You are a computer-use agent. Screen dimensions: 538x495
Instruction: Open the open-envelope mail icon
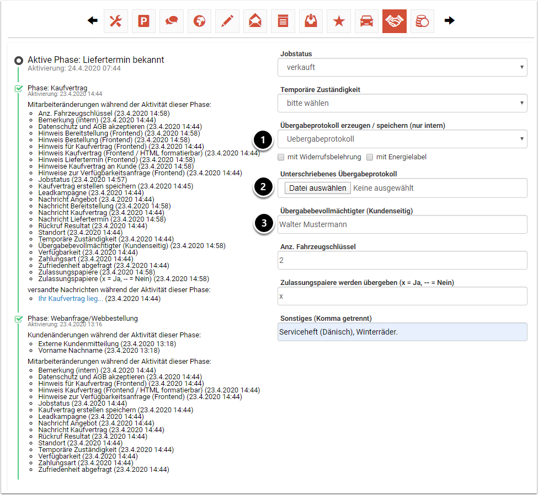coord(255,21)
